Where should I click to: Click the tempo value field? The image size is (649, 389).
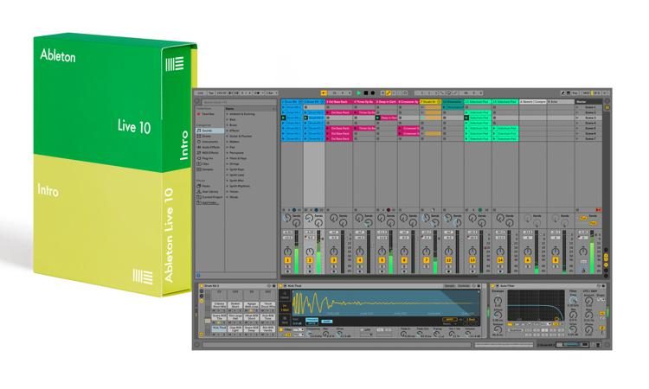(x=222, y=93)
